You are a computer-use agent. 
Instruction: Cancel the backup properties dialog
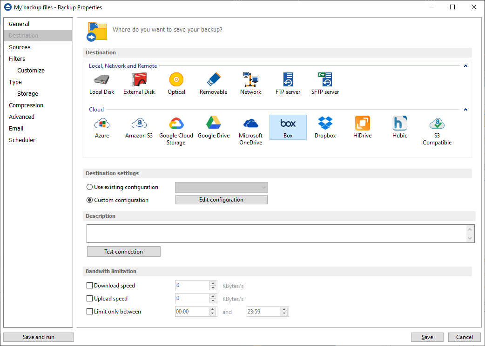click(464, 337)
